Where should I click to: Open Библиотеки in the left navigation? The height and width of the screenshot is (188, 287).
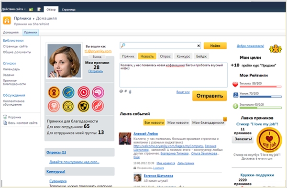pyautogui.click(x=13, y=41)
